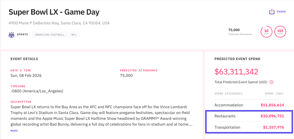Viewport: 294px width, 139px height.
Task: Click the $63,311,342 total spend amount
Action: click(x=237, y=72)
